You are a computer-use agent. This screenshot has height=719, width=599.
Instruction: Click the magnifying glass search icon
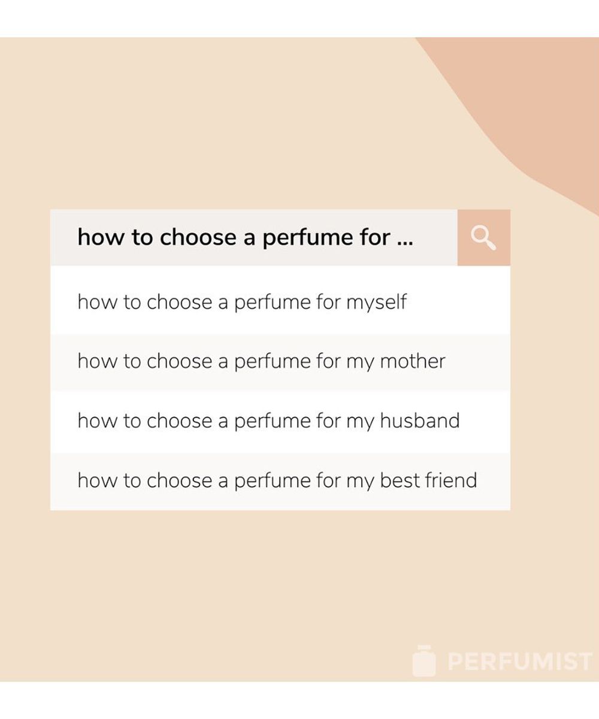[x=483, y=238]
